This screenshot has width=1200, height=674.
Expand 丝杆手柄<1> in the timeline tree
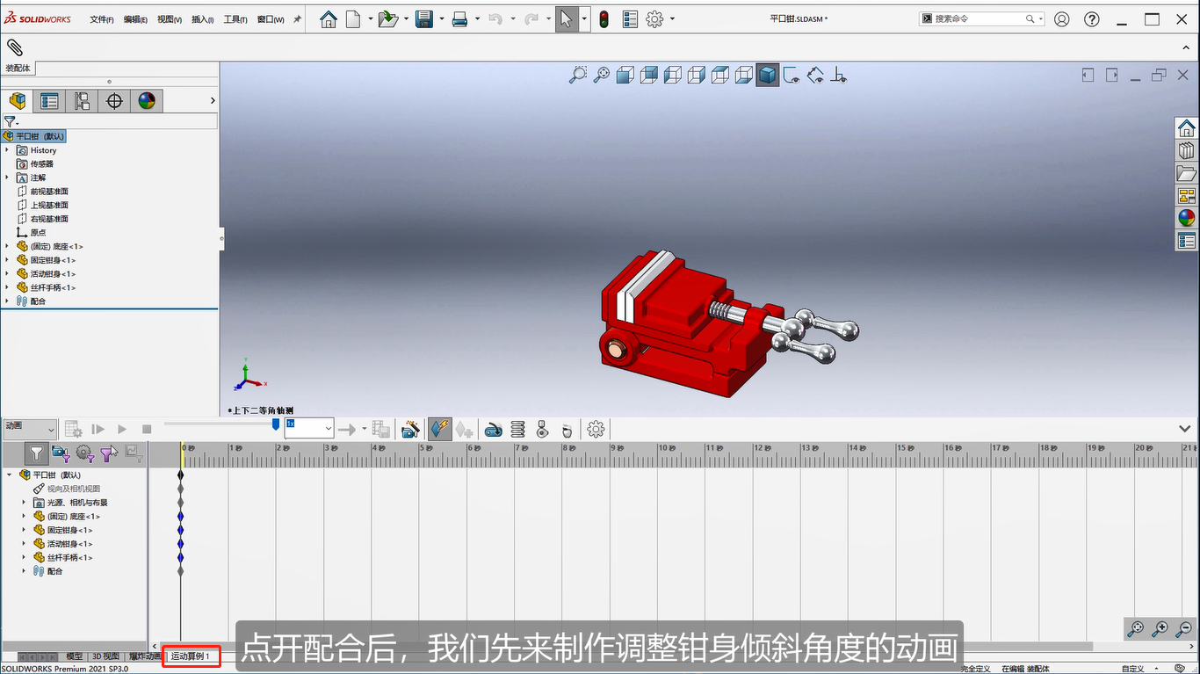(x=24, y=558)
